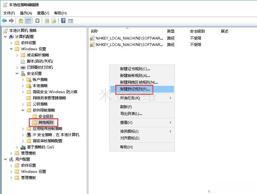Sort by the 名称 column header
Viewport: 257px width, 194px height.
[127, 31]
